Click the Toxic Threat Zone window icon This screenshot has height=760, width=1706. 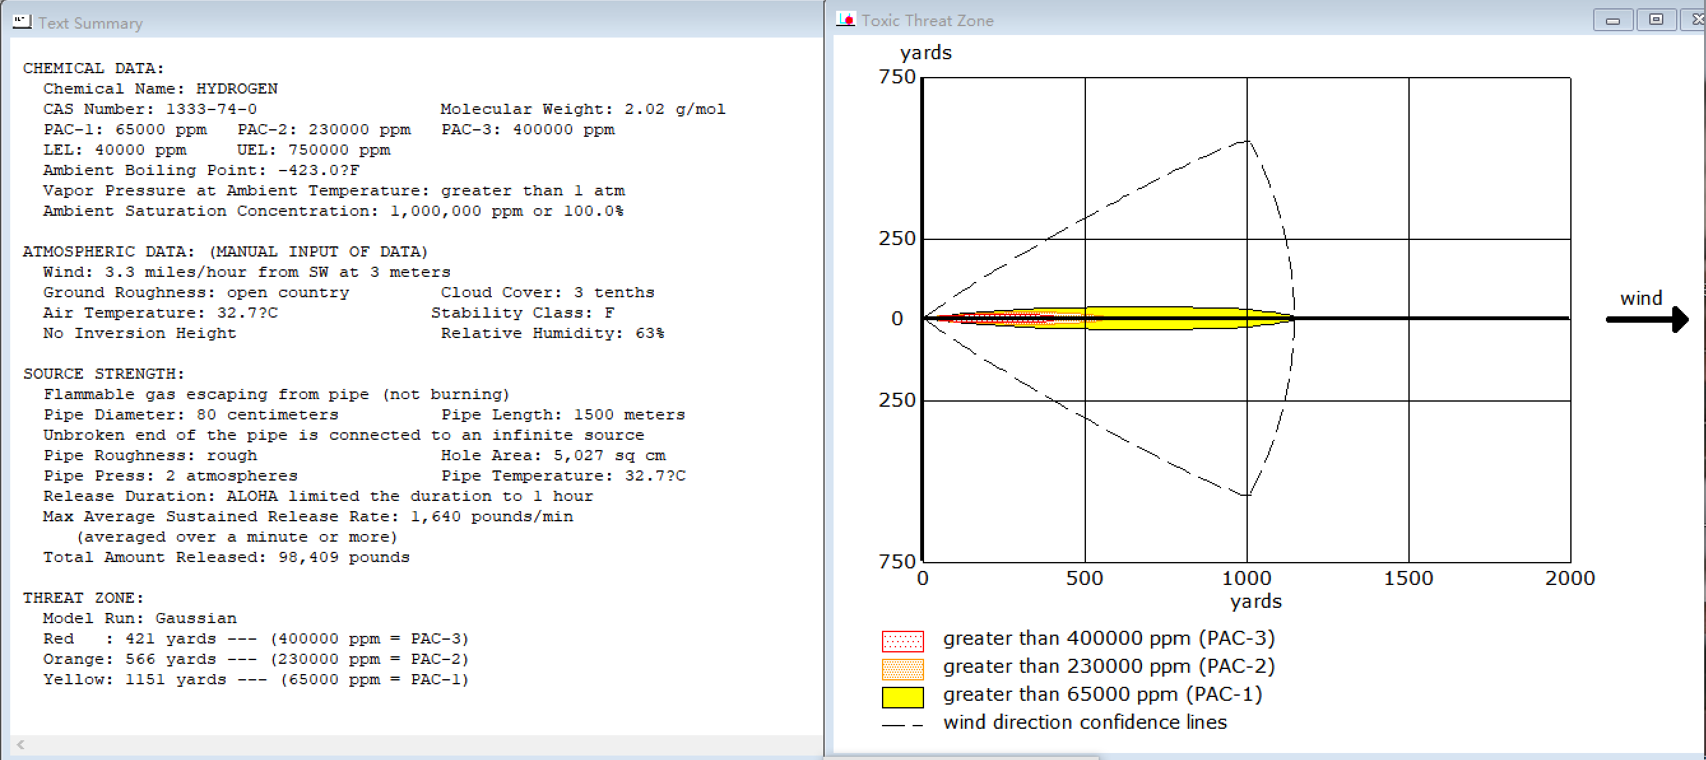(x=846, y=20)
